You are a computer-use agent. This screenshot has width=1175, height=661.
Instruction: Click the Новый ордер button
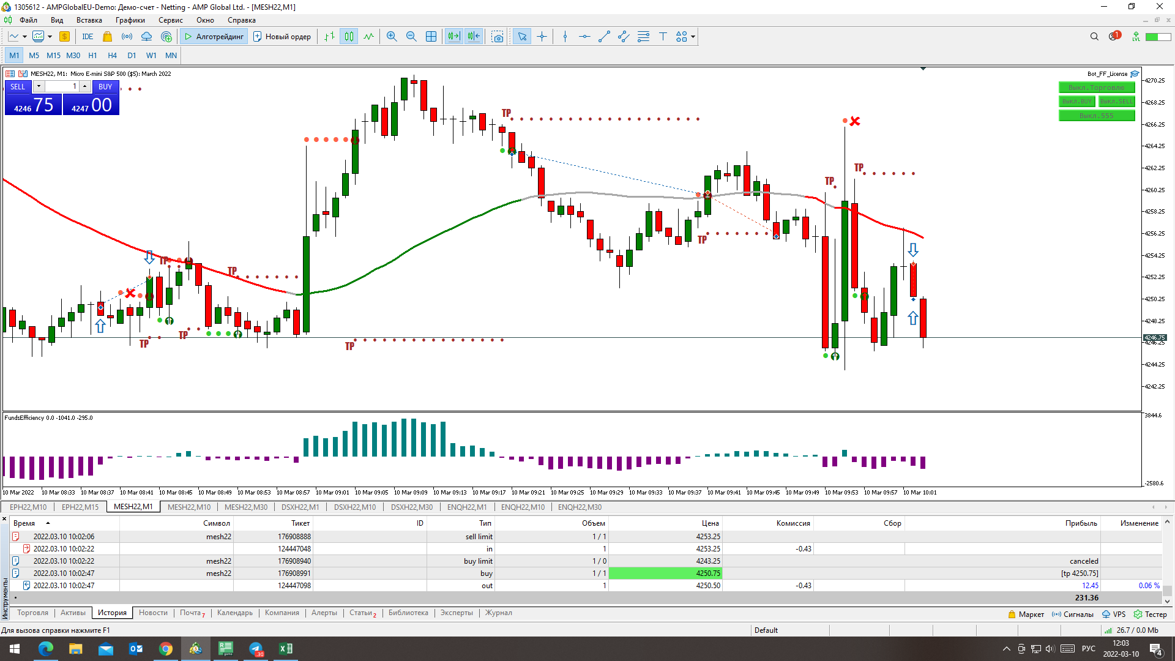(282, 37)
